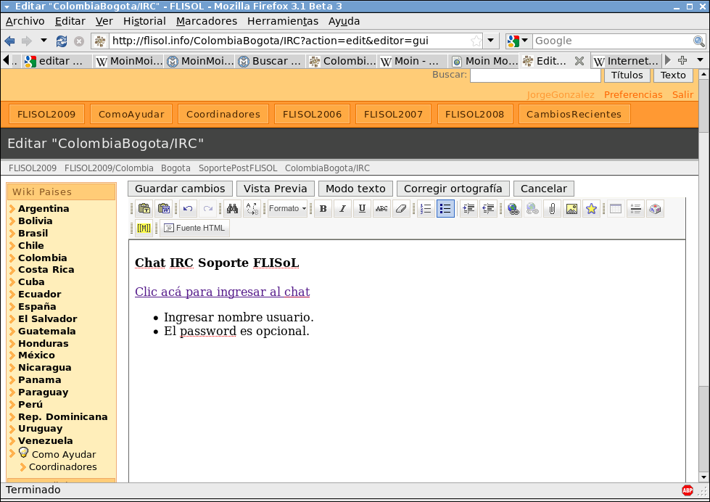Click the Google search input box
Viewport: 710px width, 502px height.
(x=613, y=41)
